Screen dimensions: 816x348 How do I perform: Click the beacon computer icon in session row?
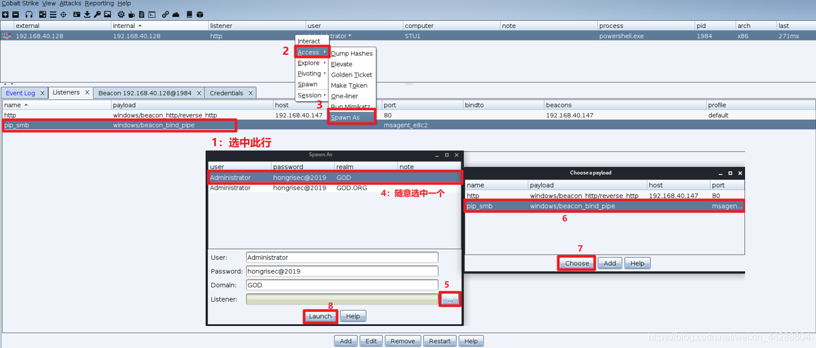click(7, 36)
